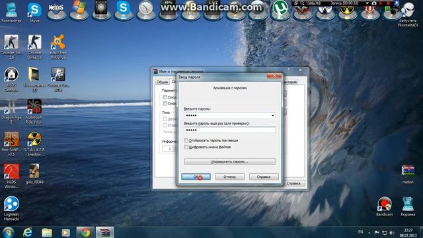Open the HLDS Console shortcut
The height and width of the screenshot is (238, 423).
pyautogui.click(x=11, y=79)
